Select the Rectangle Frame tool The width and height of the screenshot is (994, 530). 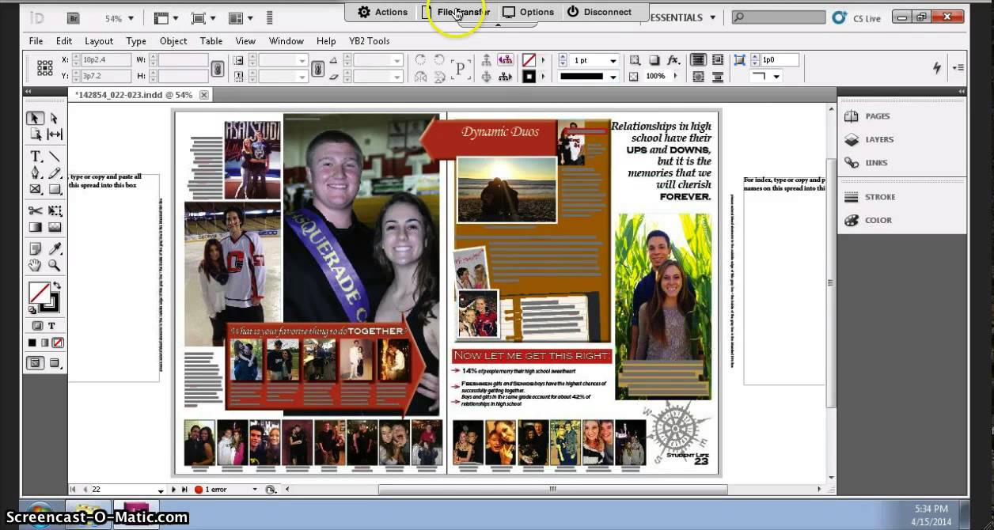pyautogui.click(x=36, y=190)
